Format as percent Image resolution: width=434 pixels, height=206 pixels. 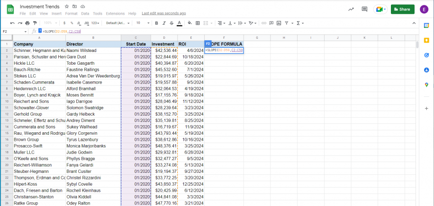(x=72, y=23)
